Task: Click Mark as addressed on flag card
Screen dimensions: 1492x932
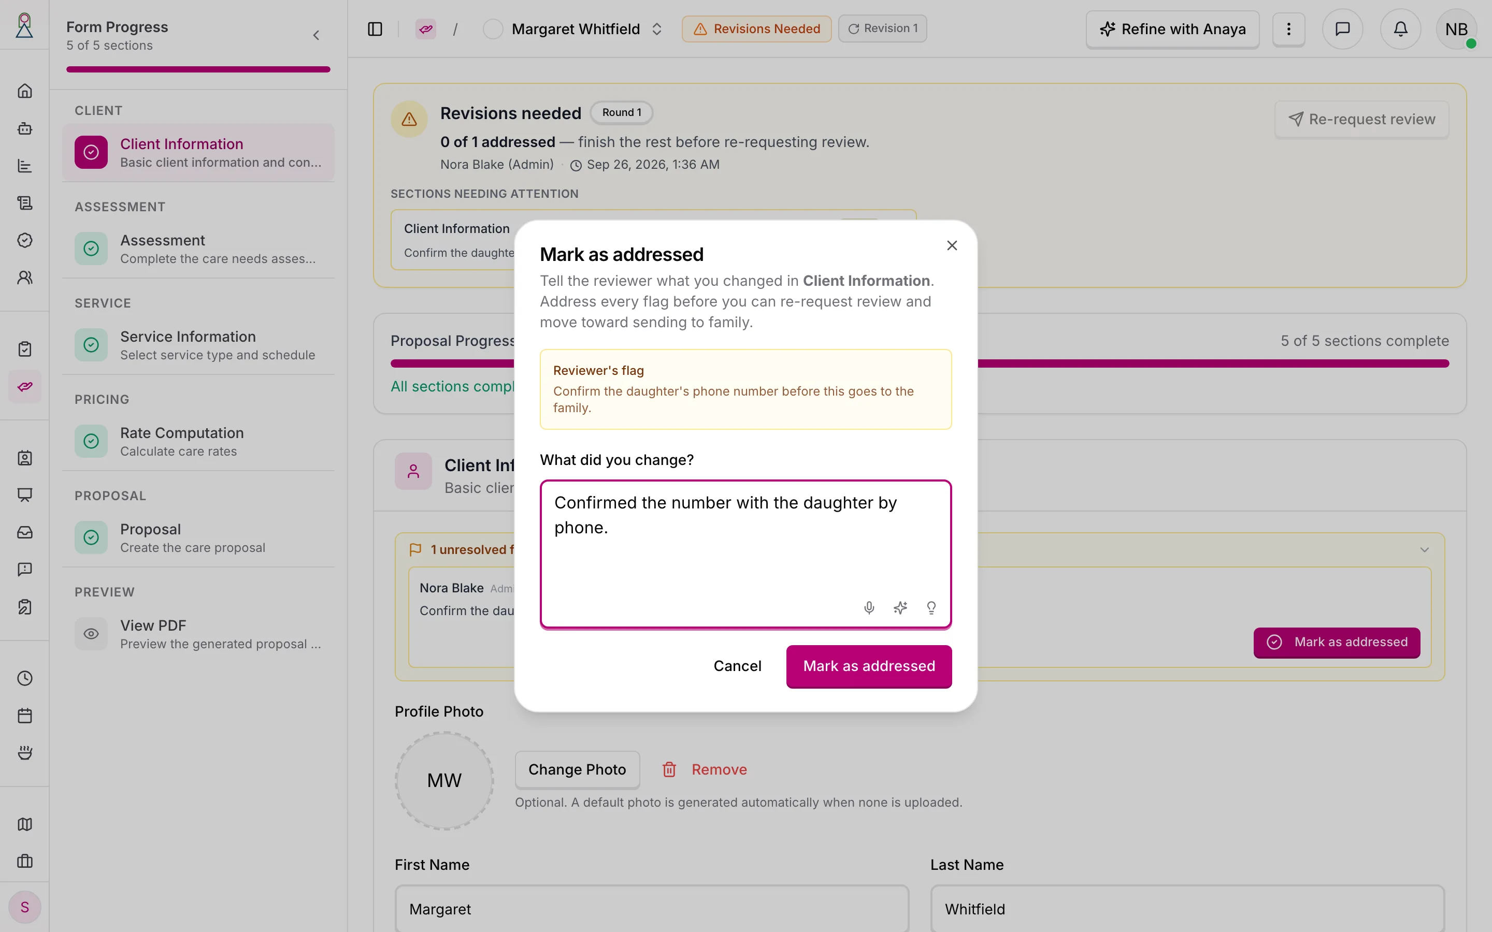Action: (1337, 642)
